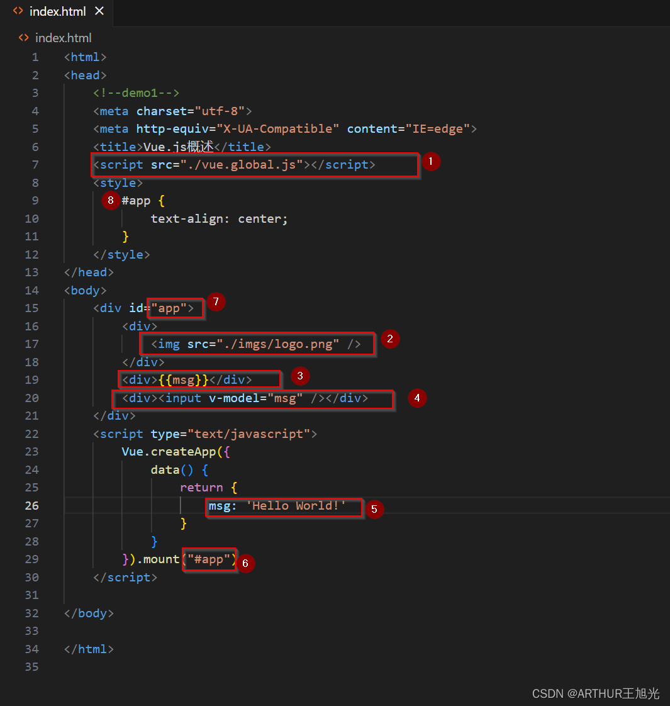Click annotation badge 1 next to vue.global.js script
The width and height of the screenshot is (670, 706).
point(432,162)
